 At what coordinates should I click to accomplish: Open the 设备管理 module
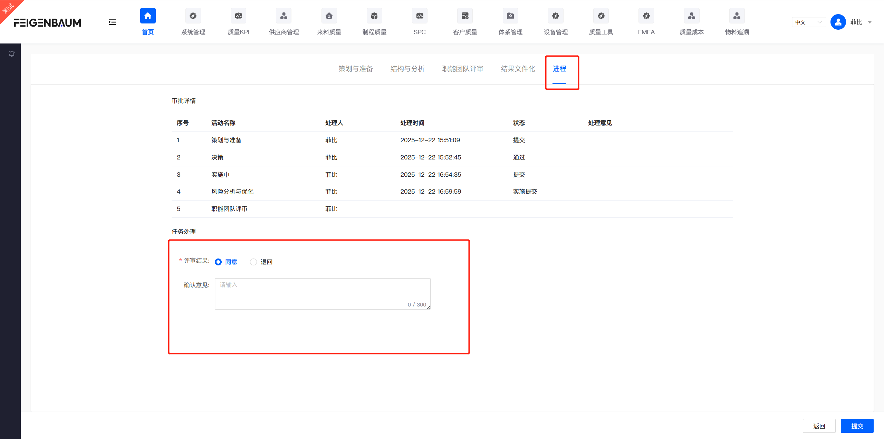pos(555,22)
